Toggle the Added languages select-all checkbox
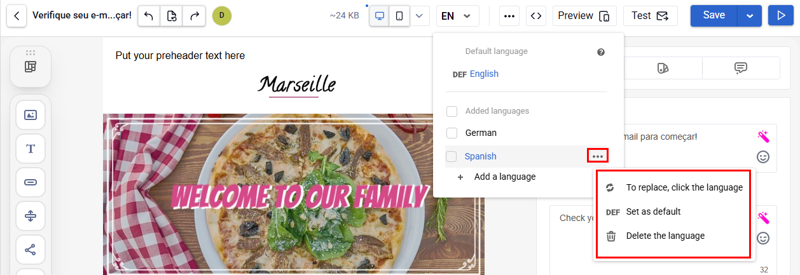The width and height of the screenshot is (800, 275). pyautogui.click(x=452, y=111)
